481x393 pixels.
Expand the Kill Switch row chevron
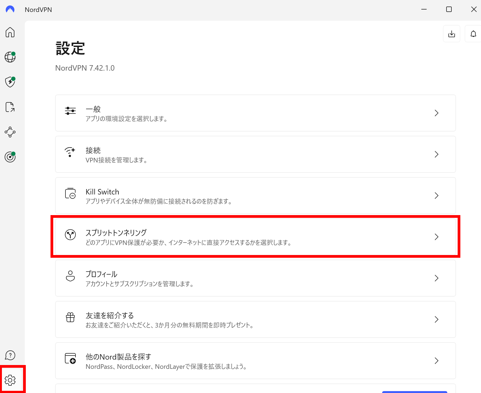point(436,196)
